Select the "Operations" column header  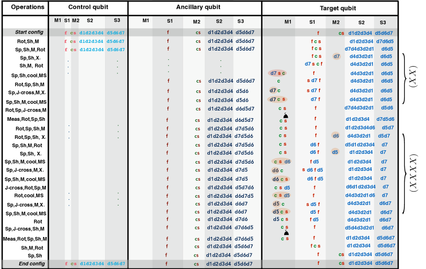click(x=27, y=7)
